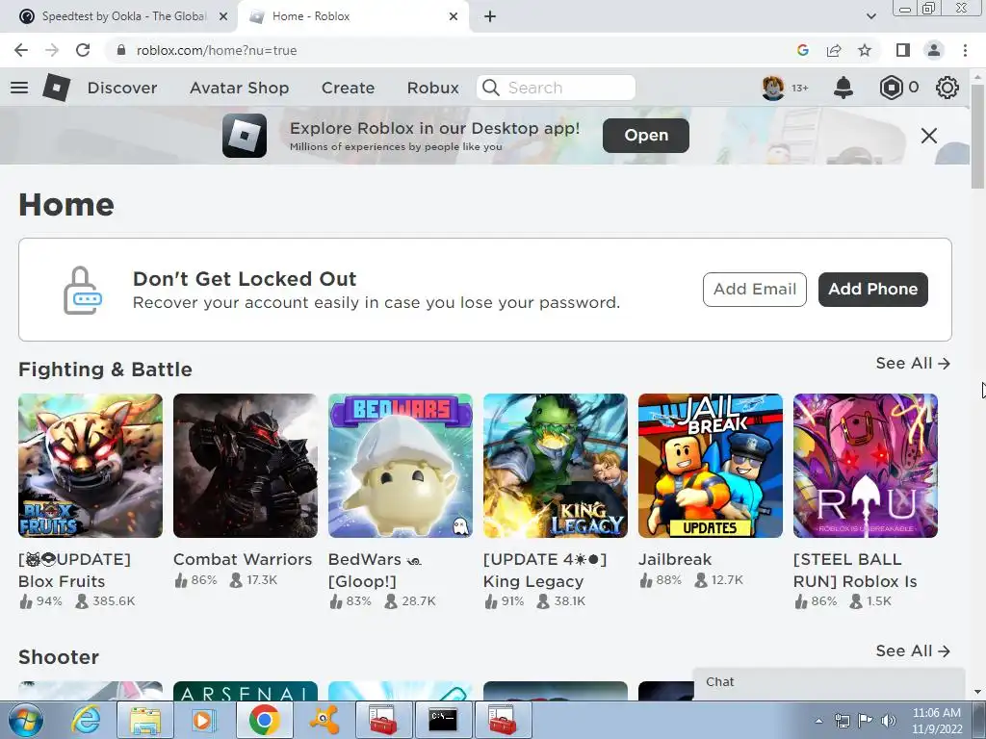Open the Robux page from the navbar
Image resolution: width=986 pixels, height=739 pixels.
point(432,88)
